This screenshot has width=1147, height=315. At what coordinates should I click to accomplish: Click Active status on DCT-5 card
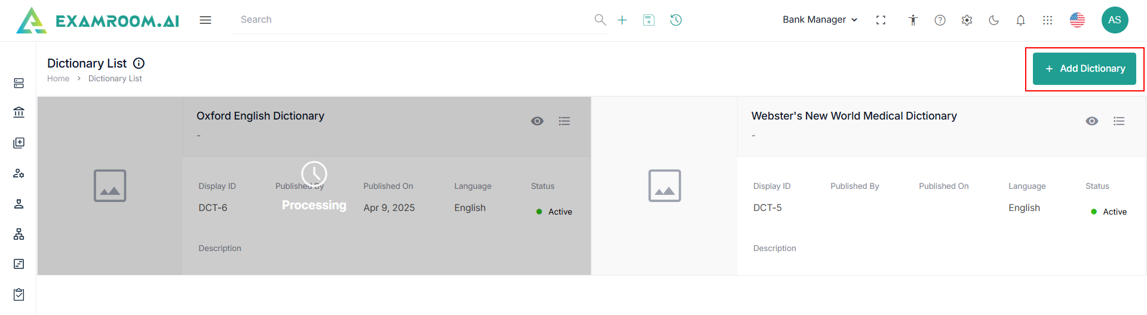click(x=1109, y=212)
